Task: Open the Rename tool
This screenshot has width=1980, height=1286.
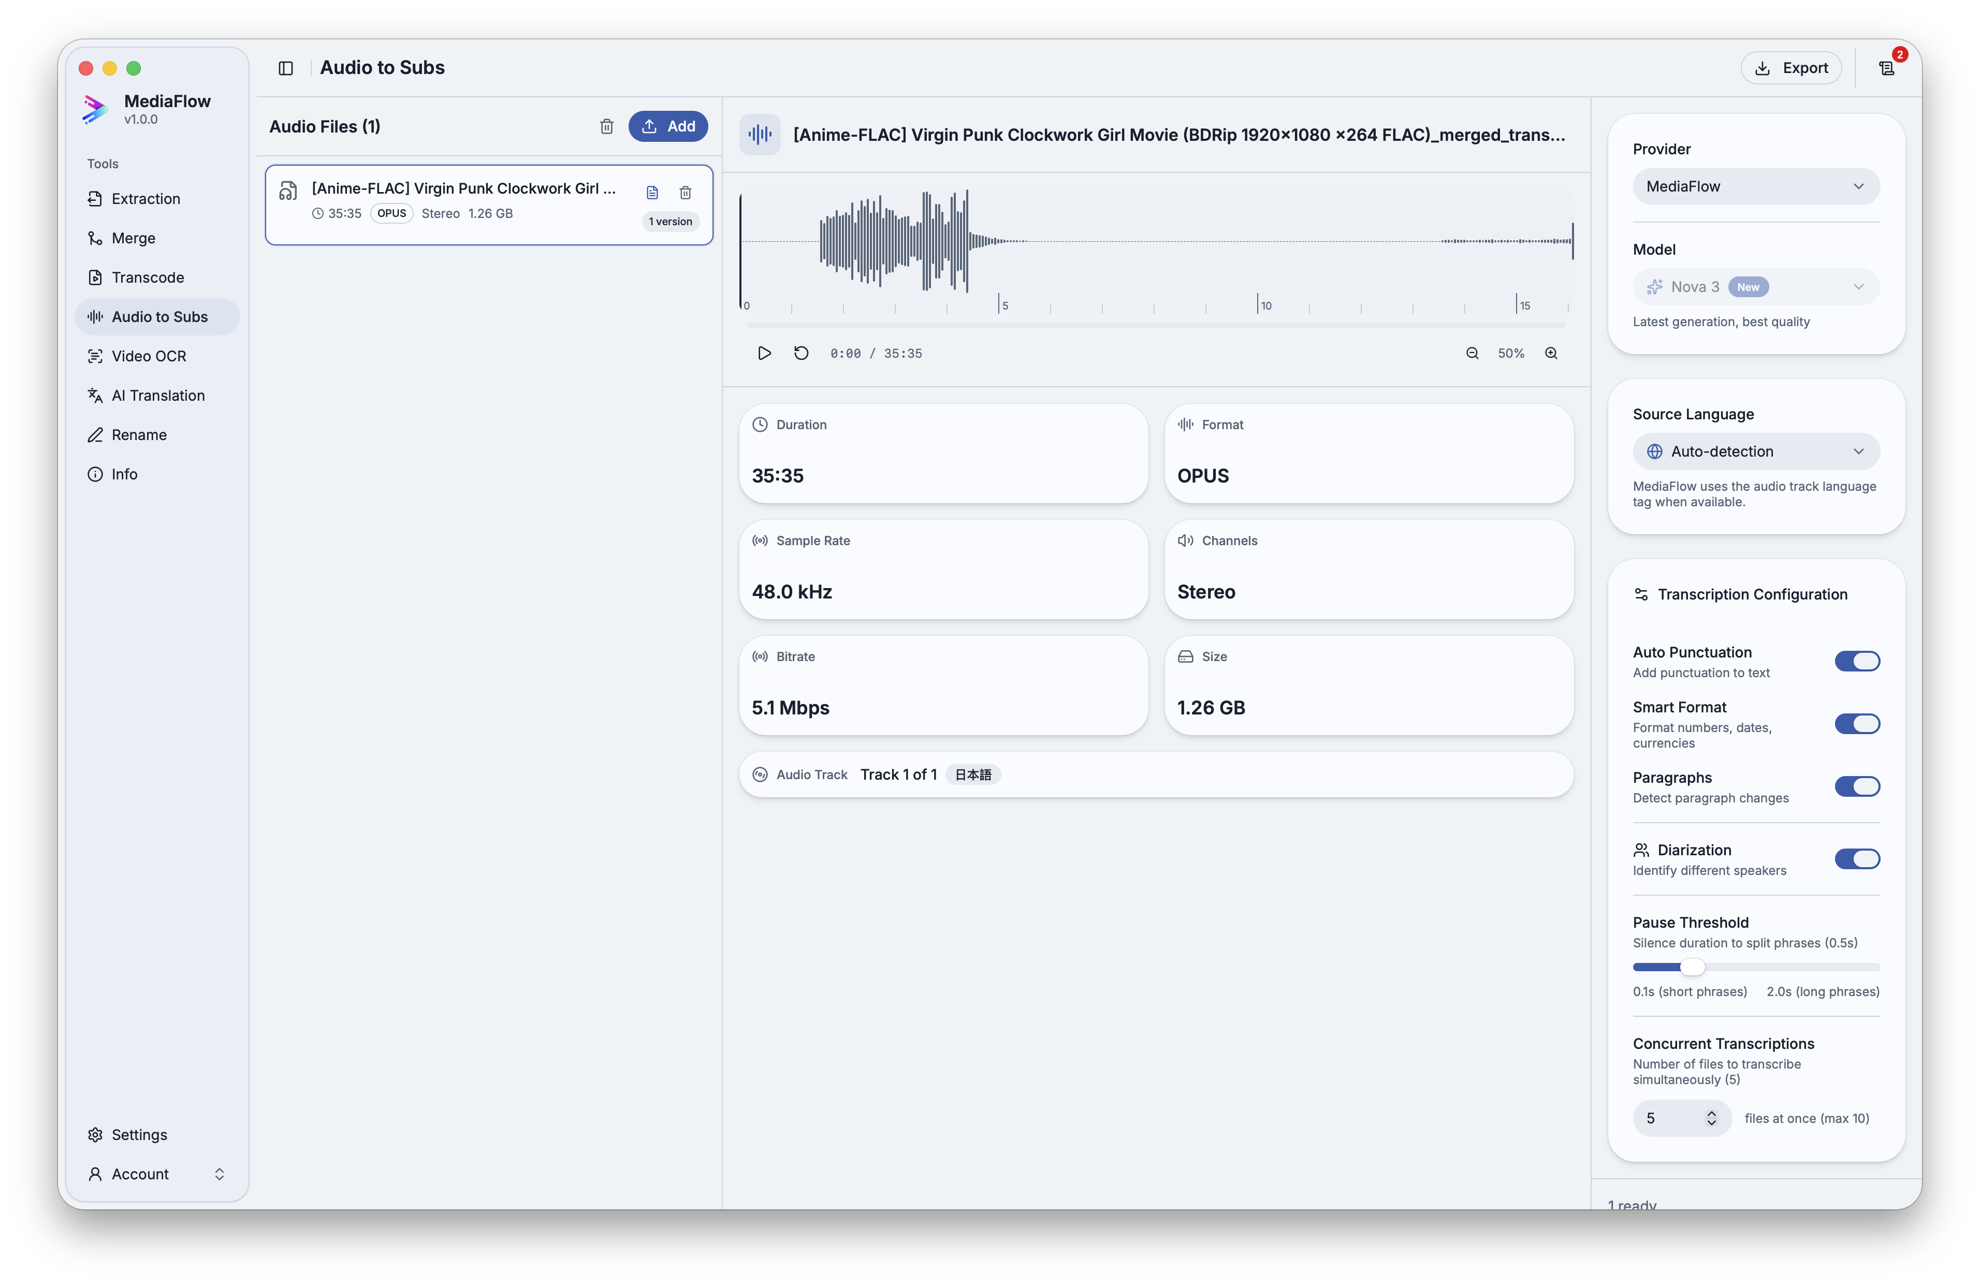Action: click(x=157, y=435)
